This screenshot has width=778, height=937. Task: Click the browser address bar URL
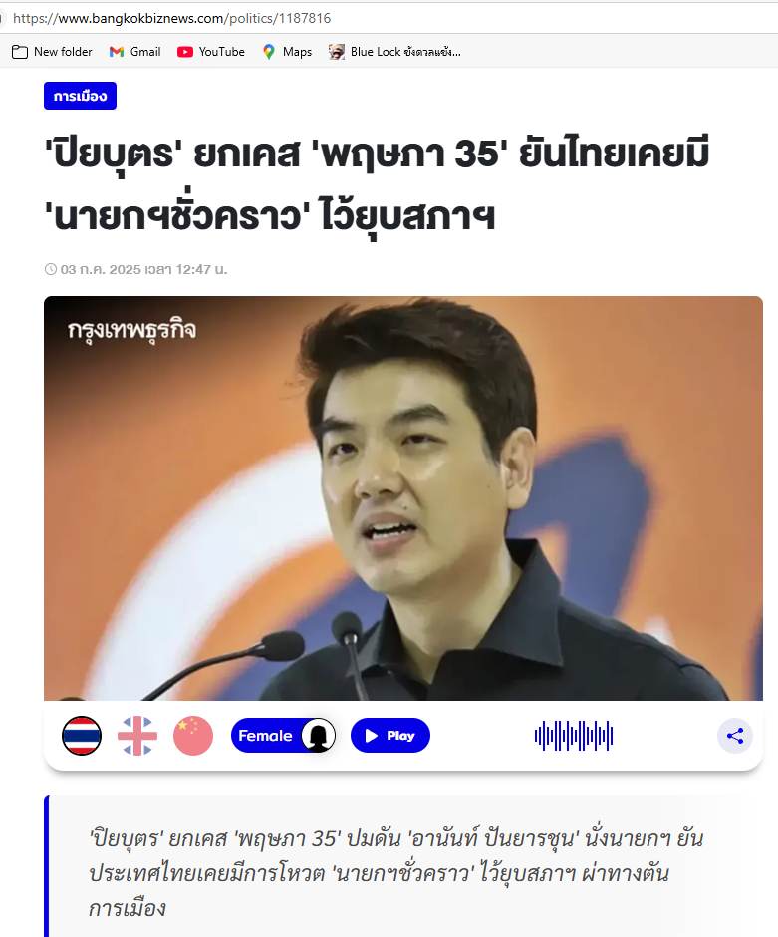click(172, 19)
